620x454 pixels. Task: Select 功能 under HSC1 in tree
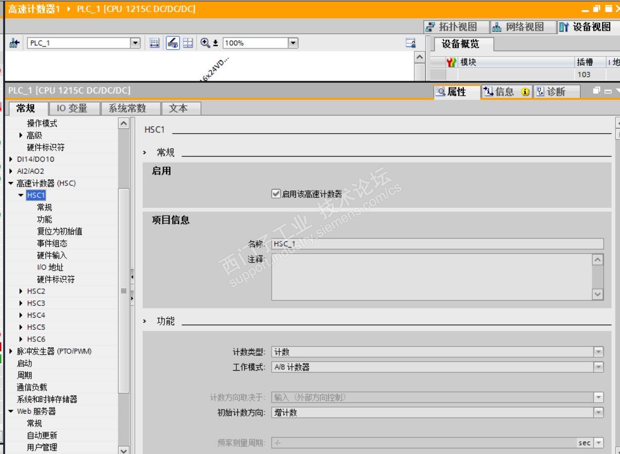(x=44, y=220)
